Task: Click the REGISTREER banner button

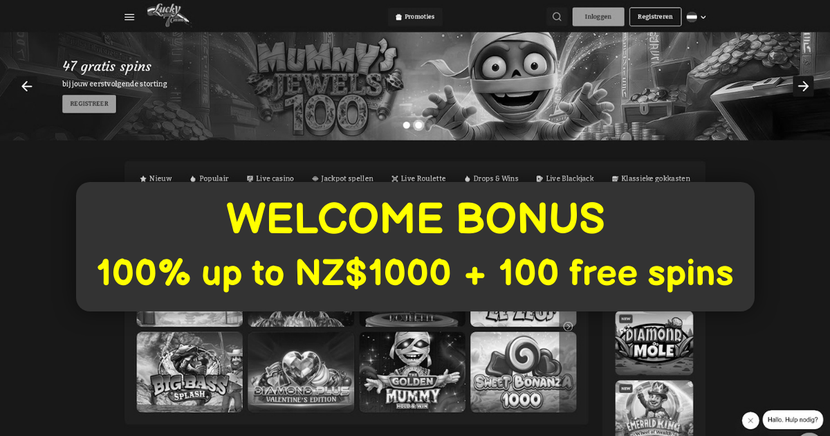Action: (x=89, y=104)
